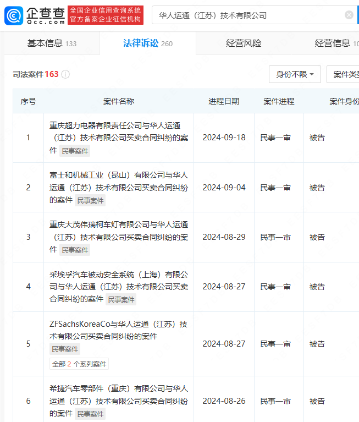
Task: Click the 民事案件 tag in row 1
Action: (x=75, y=151)
